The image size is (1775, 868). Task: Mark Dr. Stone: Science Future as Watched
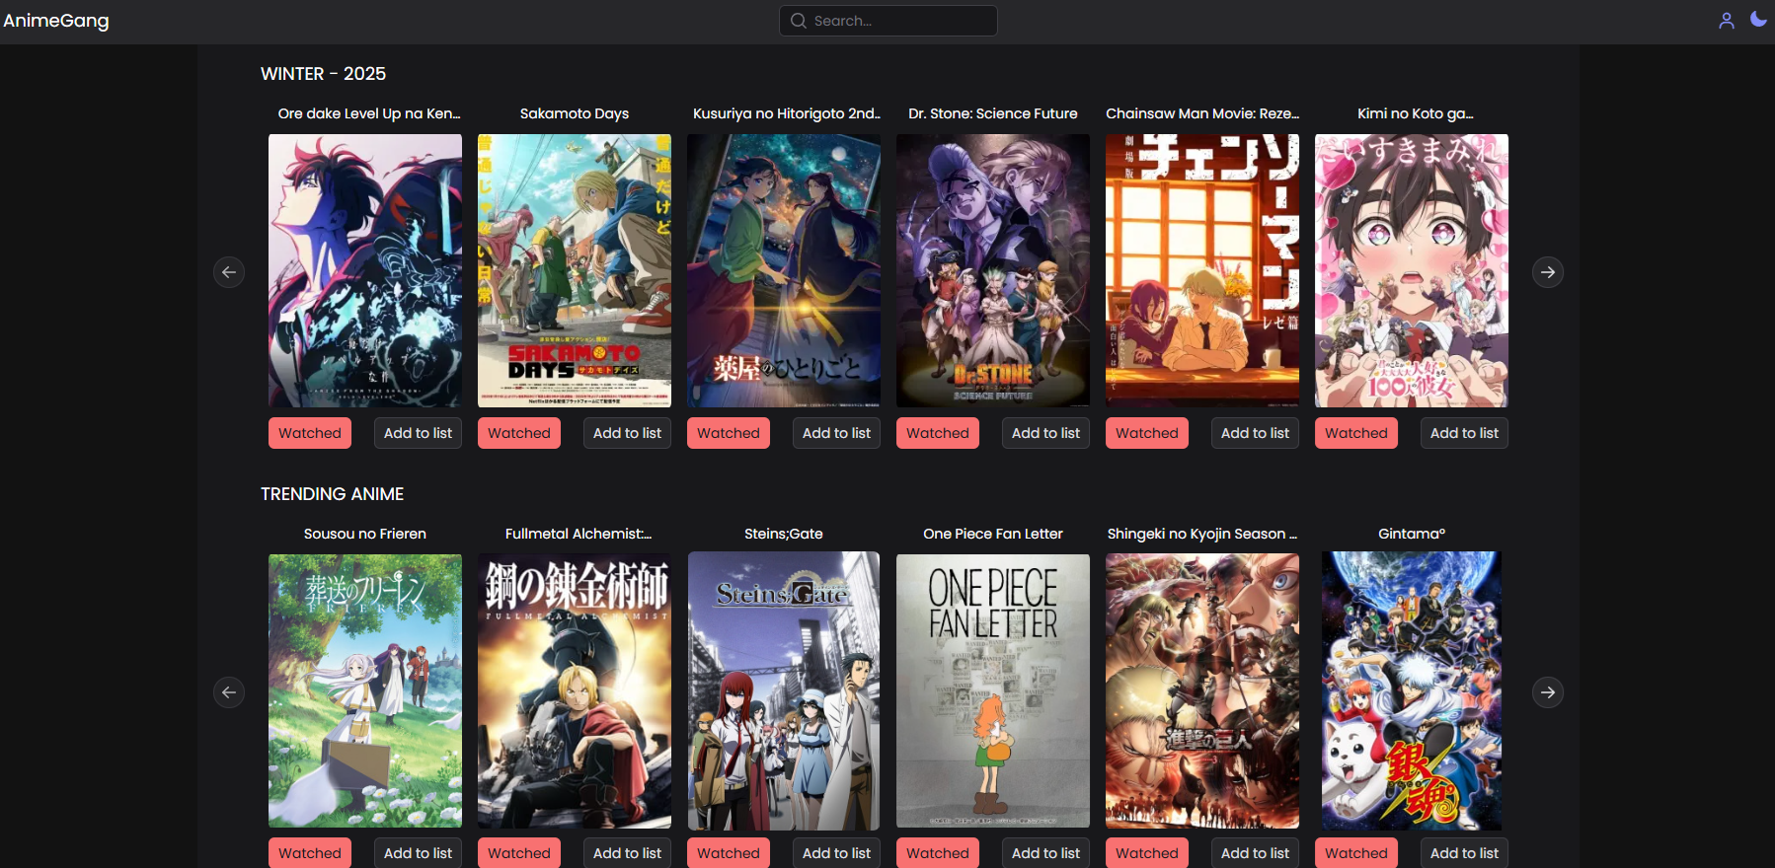tap(937, 433)
